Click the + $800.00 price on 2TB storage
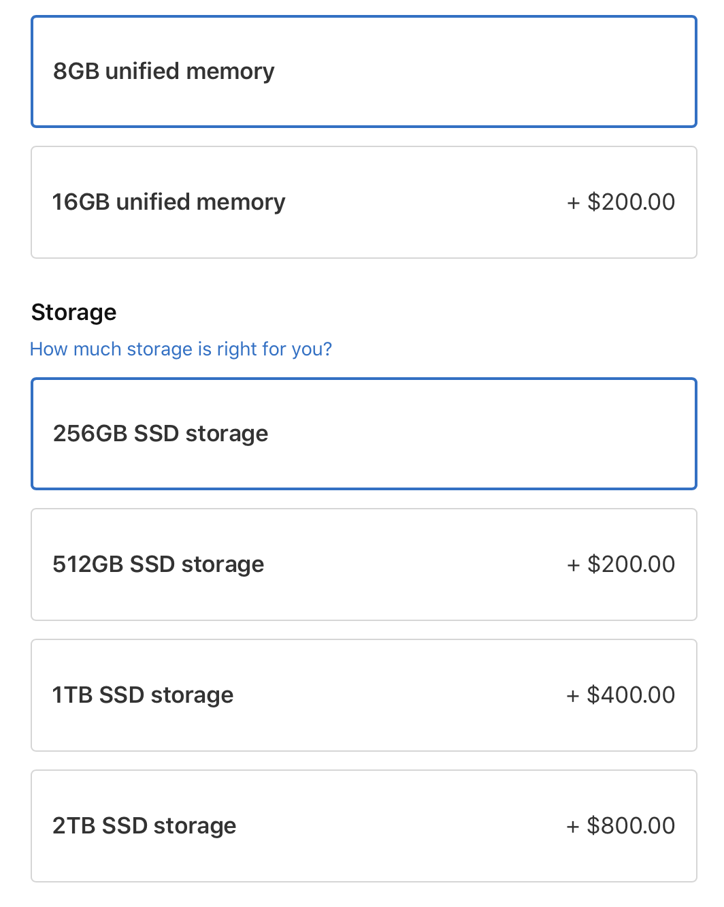Viewport: 724px width, 907px height. (621, 825)
